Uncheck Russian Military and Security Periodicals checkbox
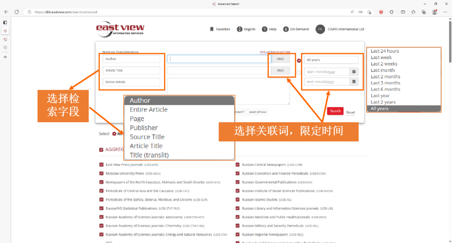Image resolution: width=452 pixels, height=243 pixels. 238,226
